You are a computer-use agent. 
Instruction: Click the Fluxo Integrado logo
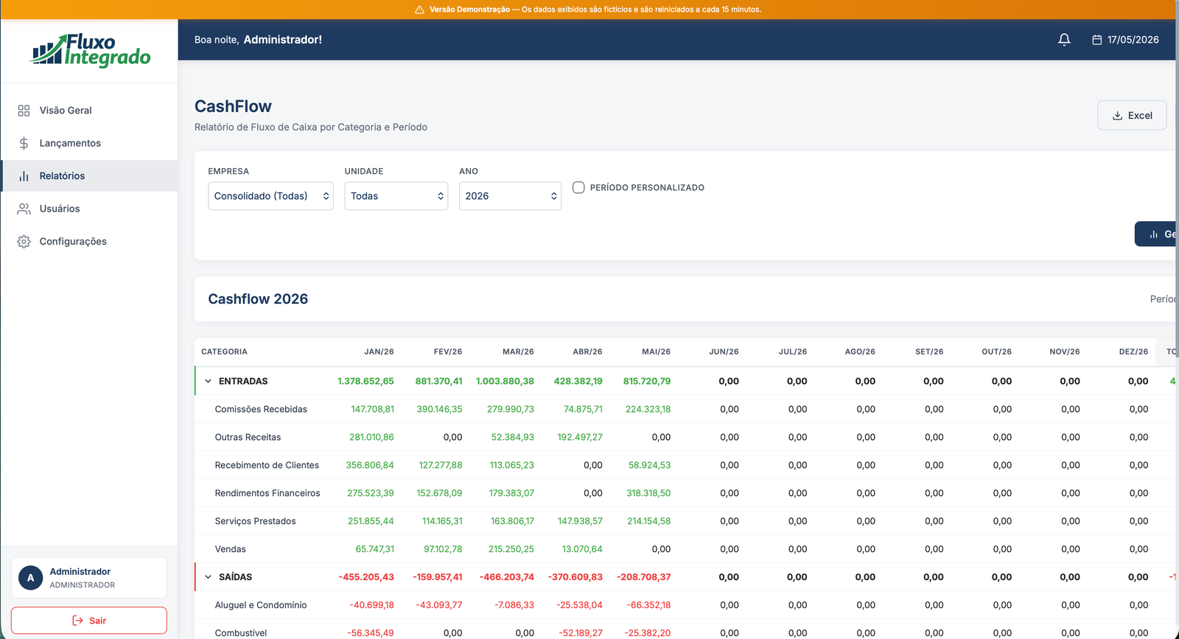90,50
